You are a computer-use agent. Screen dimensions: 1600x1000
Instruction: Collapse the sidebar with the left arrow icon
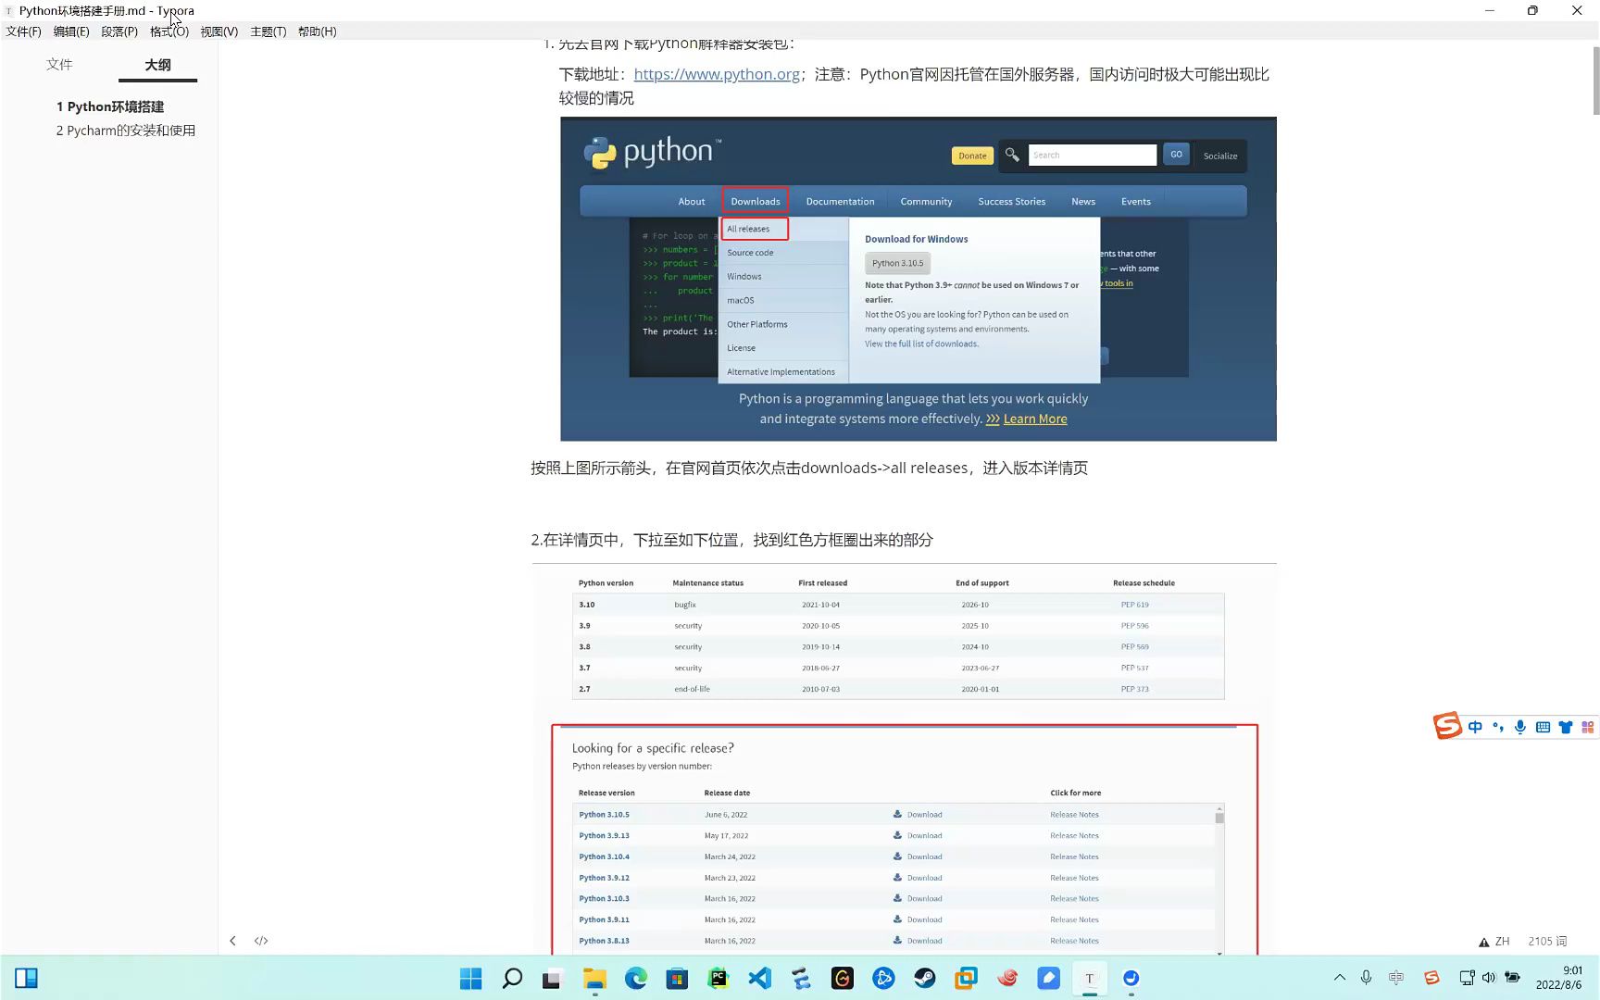pyautogui.click(x=232, y=941)
